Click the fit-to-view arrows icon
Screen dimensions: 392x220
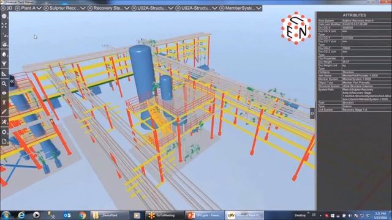pos(4,26)
